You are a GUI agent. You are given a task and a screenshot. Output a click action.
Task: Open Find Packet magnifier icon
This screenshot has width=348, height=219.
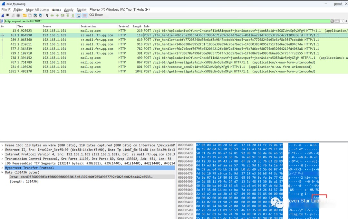(x=47, y=15)
